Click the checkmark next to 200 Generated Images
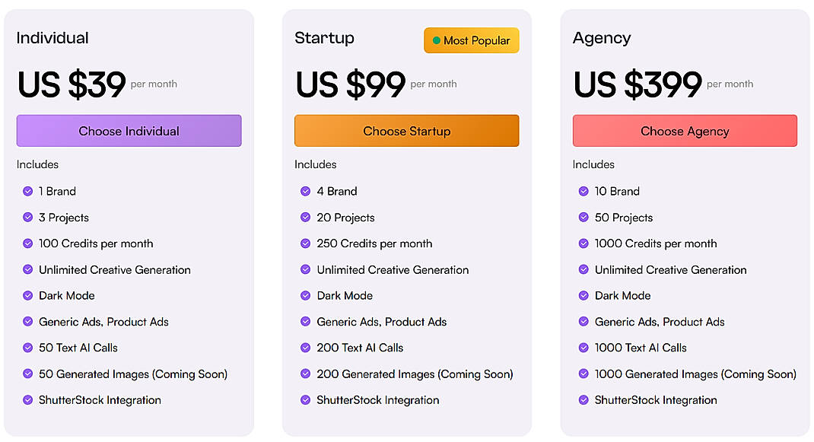Image resolution: width=814 pixels, height=442 pixels. point(305,374)
